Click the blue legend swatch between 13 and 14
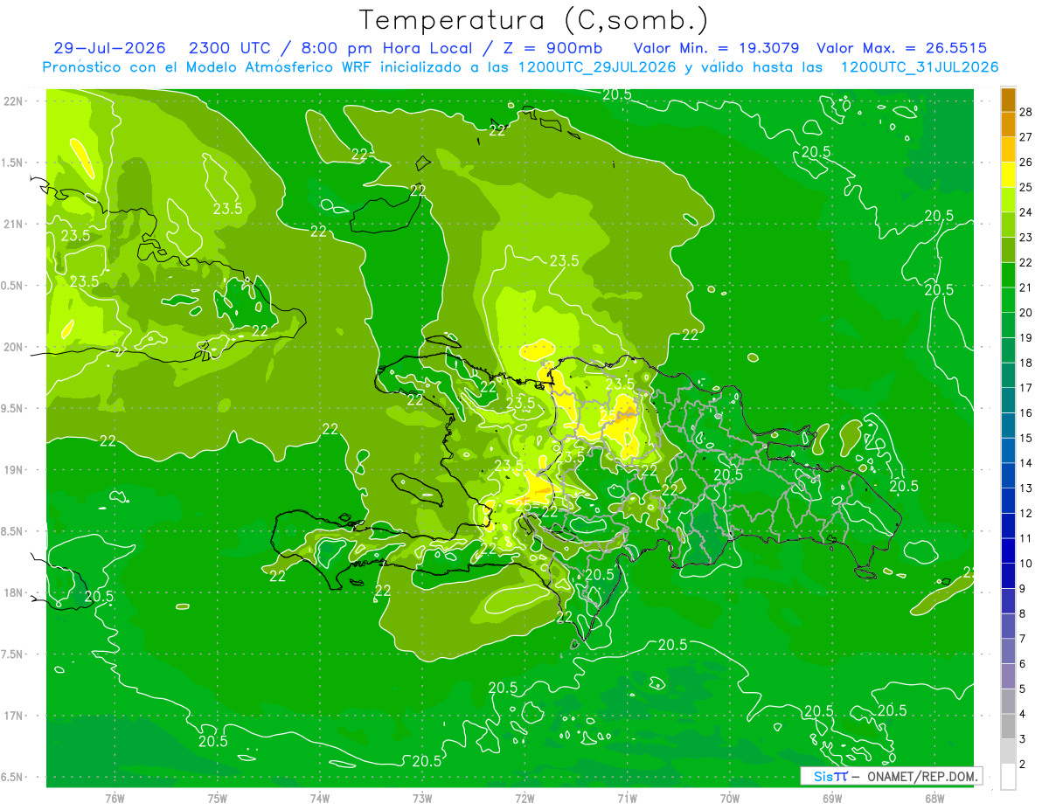 (1008, 475)
